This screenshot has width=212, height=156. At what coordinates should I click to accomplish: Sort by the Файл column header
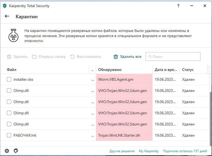(x=11, y=70)
